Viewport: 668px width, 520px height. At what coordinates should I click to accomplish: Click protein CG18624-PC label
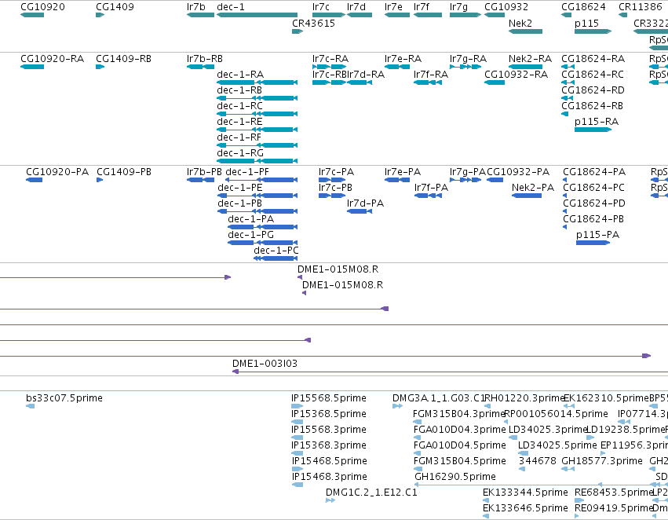point(594,188)
